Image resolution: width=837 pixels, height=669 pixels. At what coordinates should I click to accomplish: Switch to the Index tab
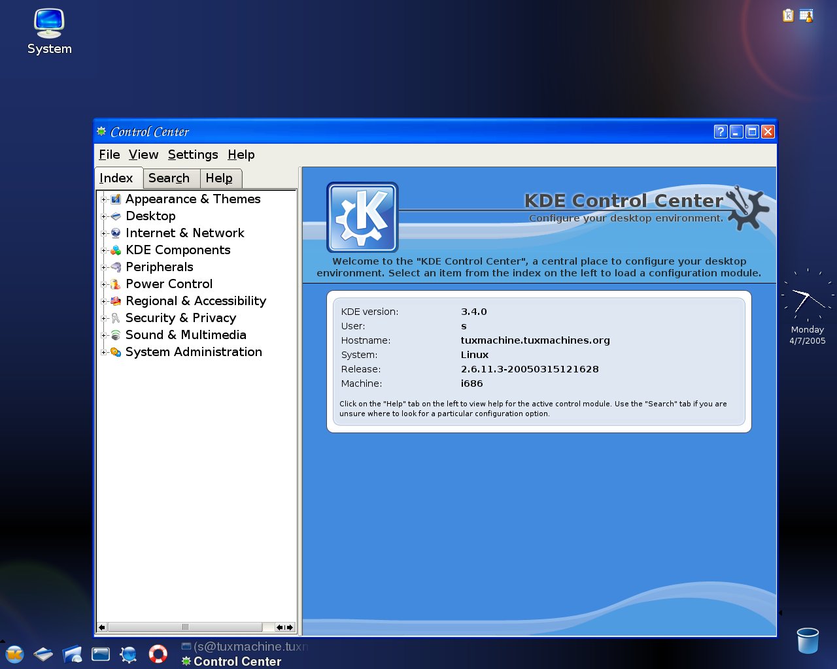coord(118,178)
